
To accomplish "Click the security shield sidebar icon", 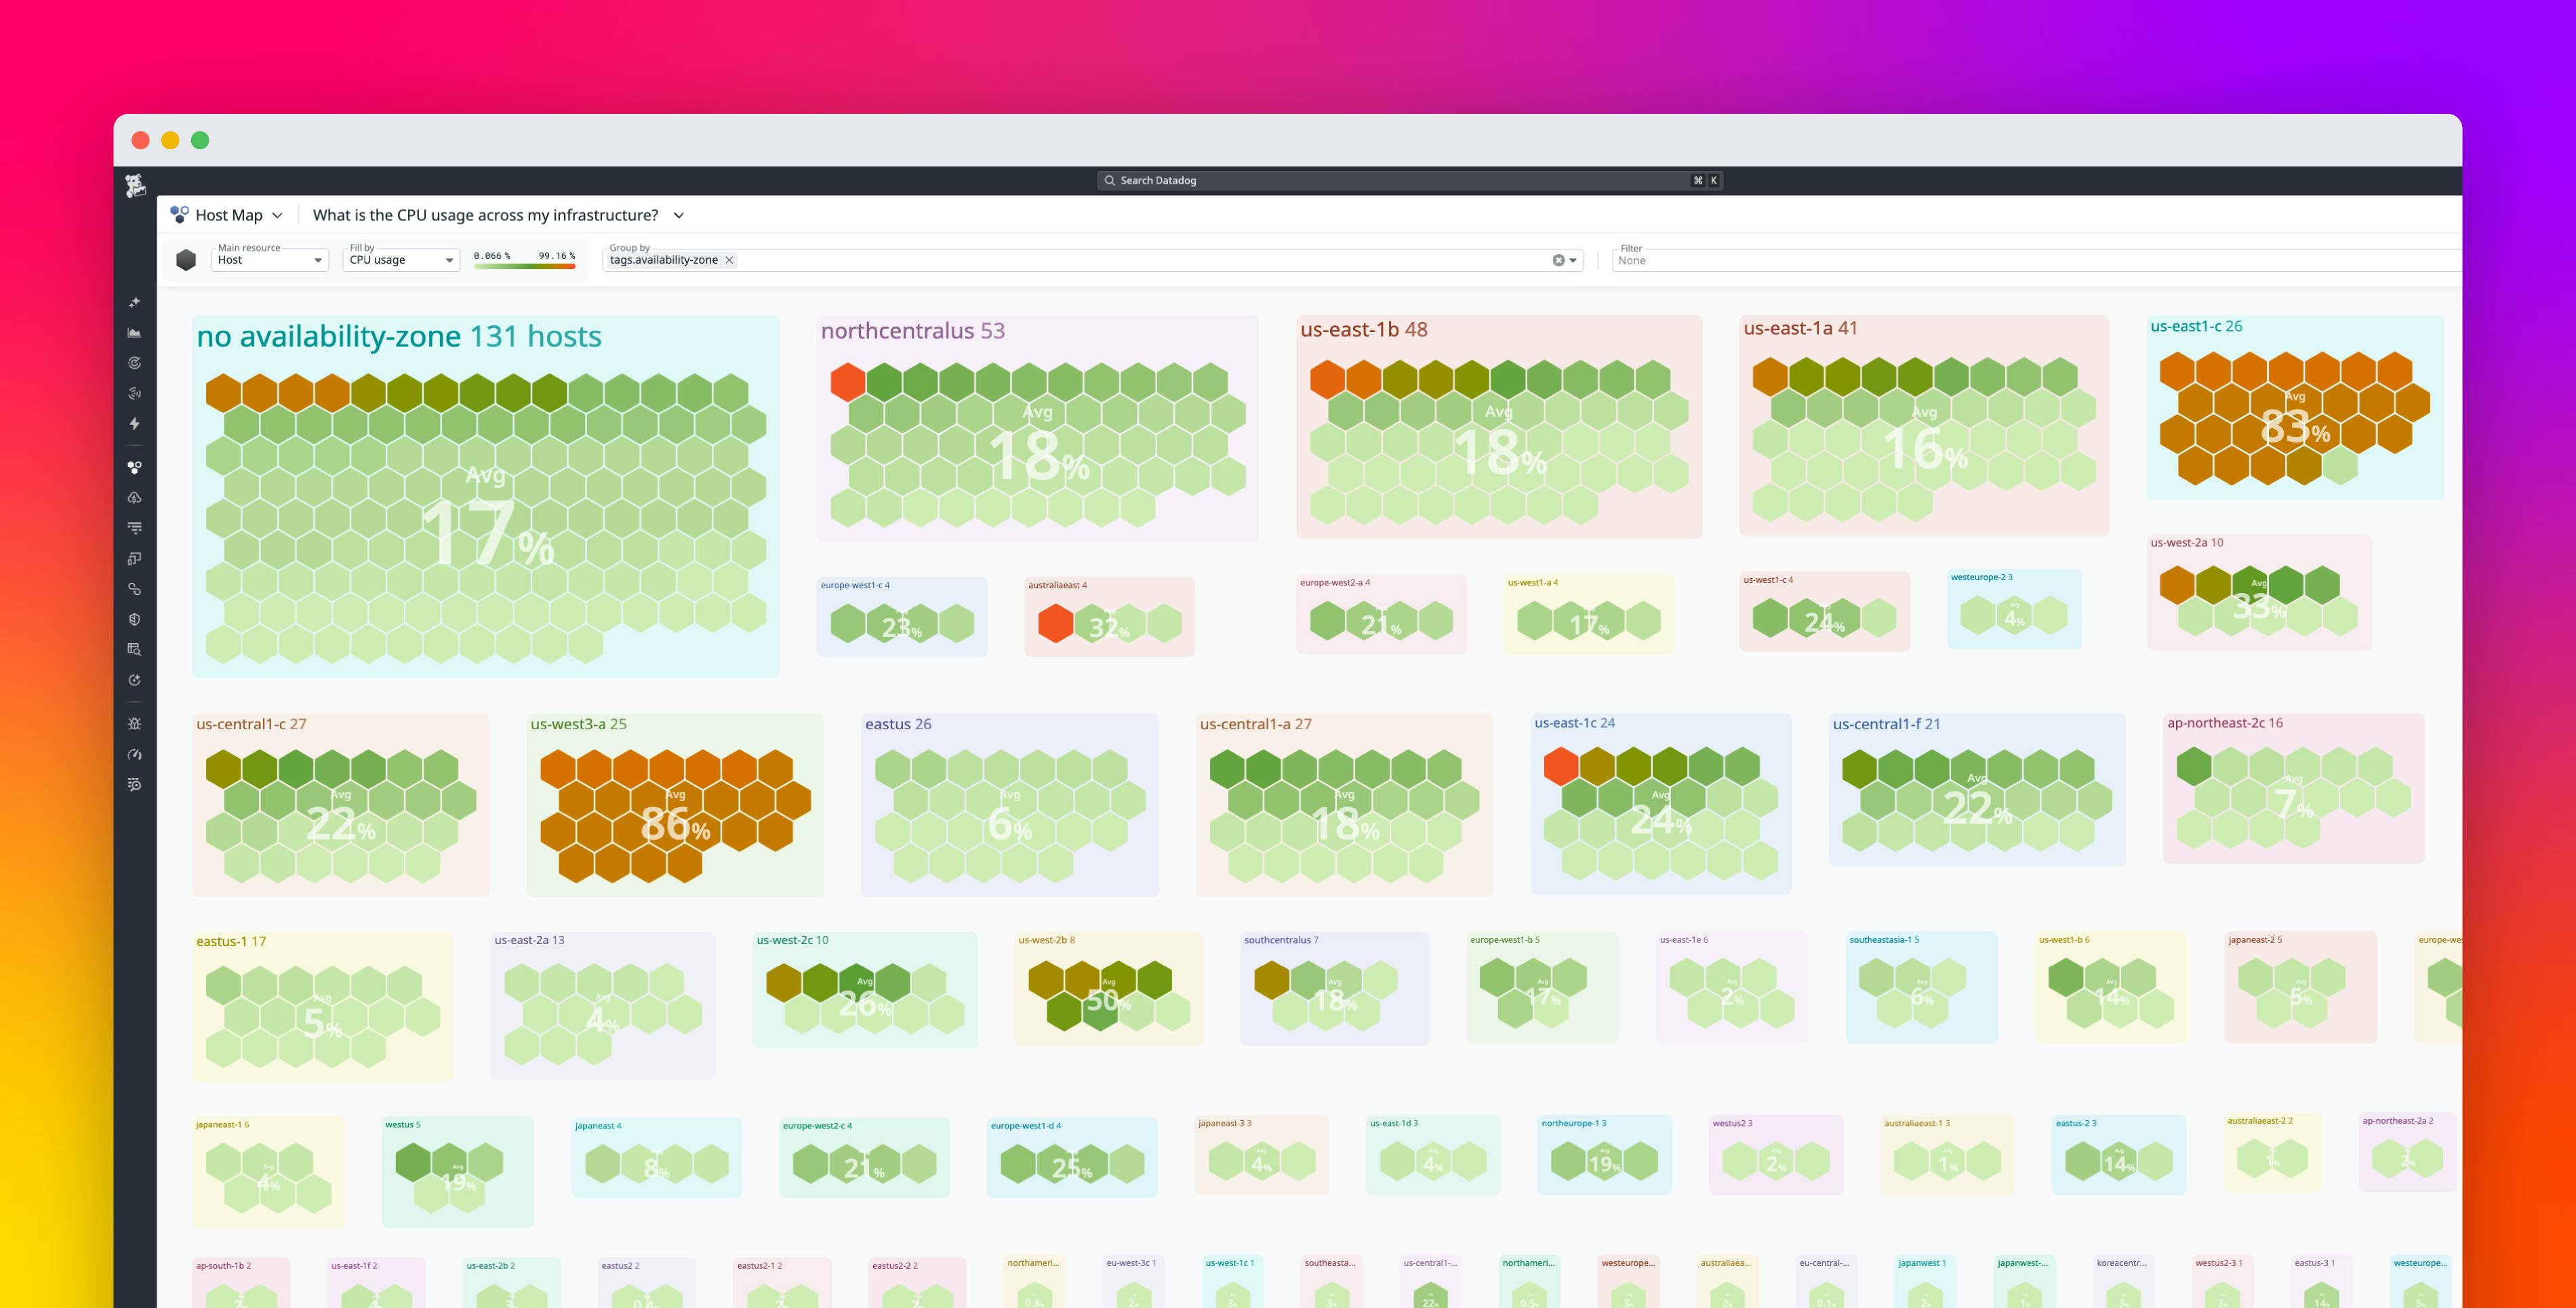I will (135, 619).
